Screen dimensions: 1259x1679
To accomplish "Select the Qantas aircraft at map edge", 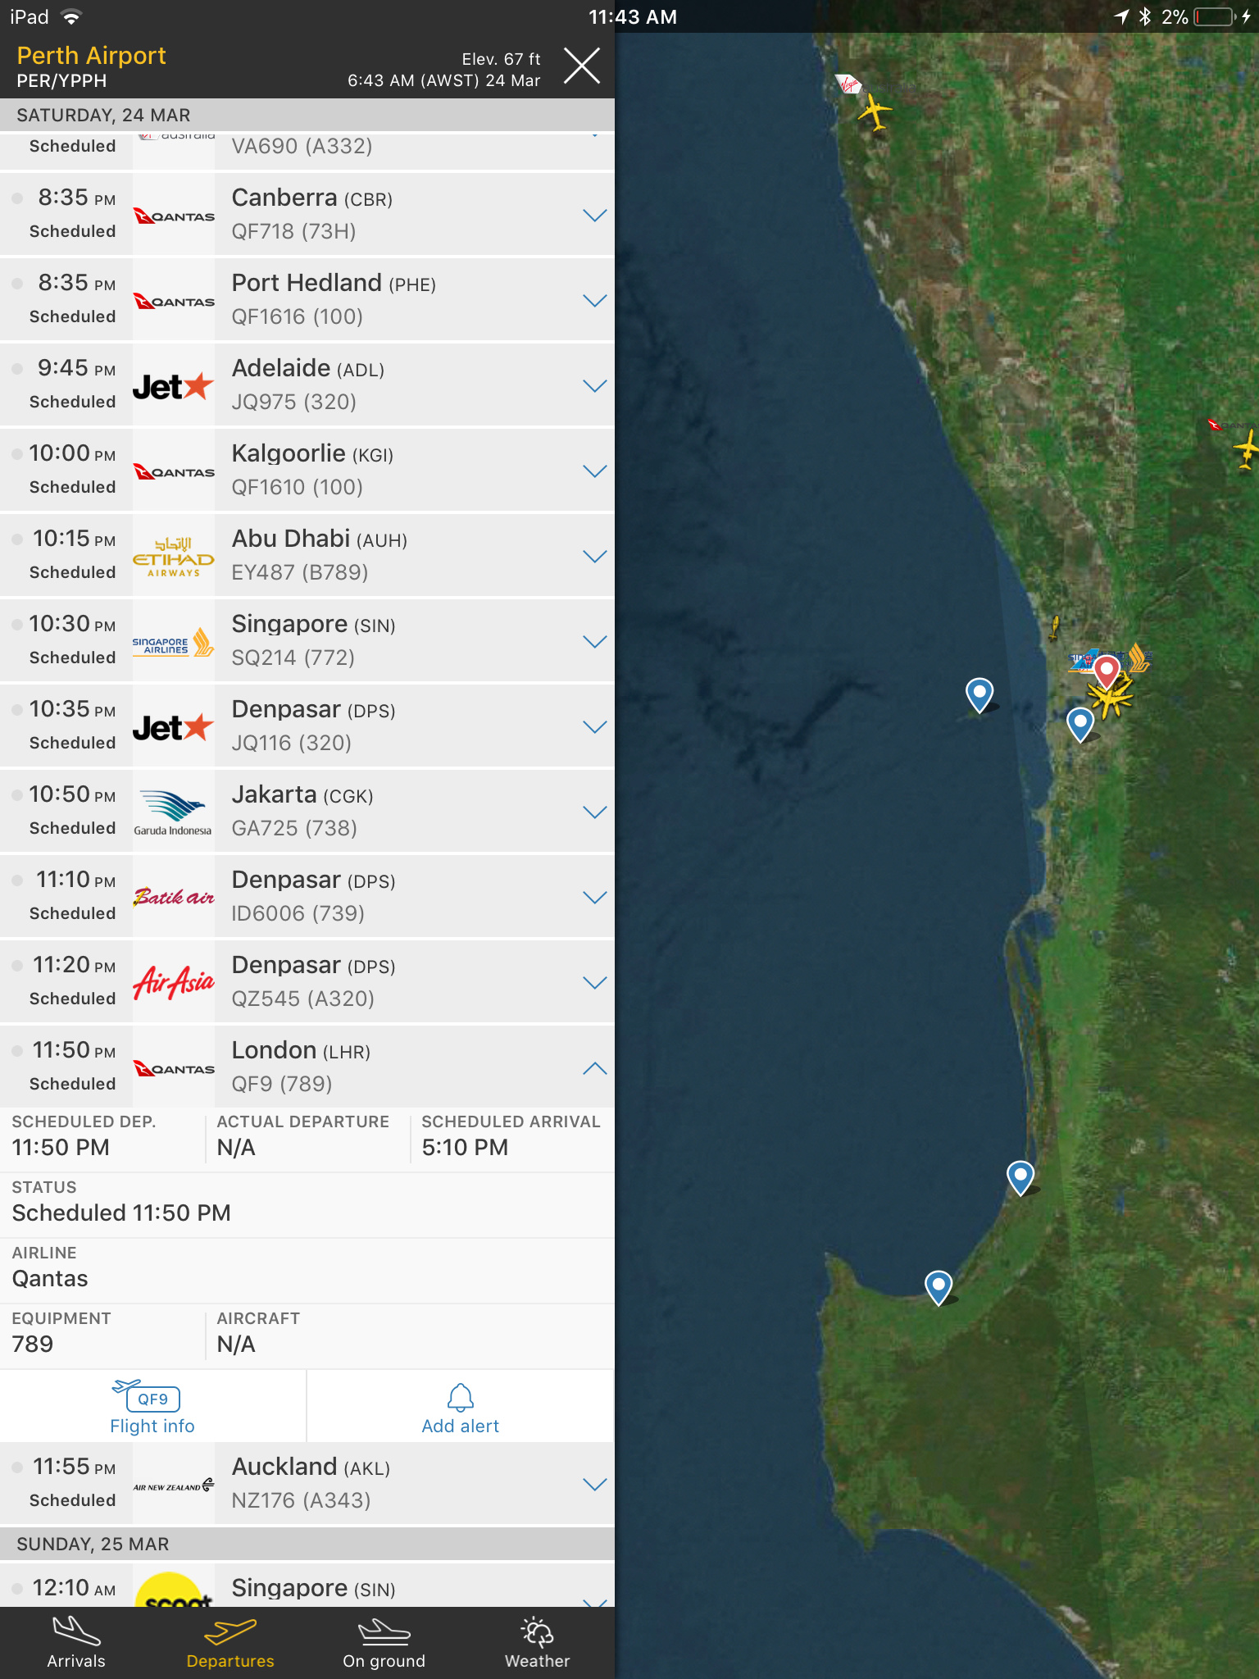I will pos(1247,450).
